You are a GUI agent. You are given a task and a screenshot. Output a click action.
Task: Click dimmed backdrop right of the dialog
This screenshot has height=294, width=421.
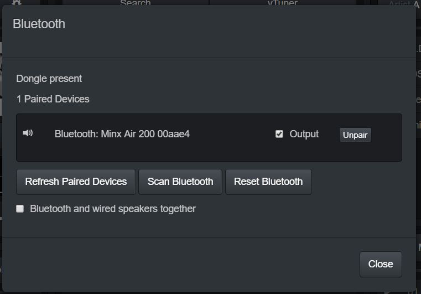pyautogui.click(x=419, y=161)
